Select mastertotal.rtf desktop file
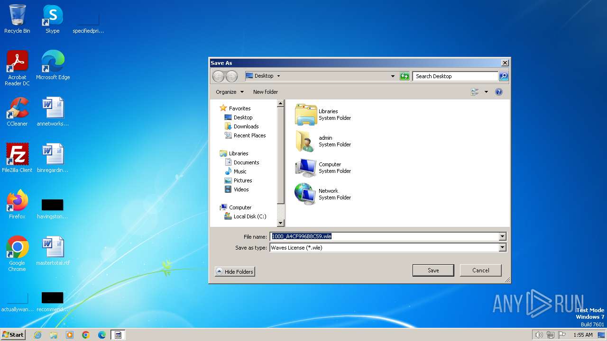Viewport: 607px width, 341px height. click(x=53, y=251)
